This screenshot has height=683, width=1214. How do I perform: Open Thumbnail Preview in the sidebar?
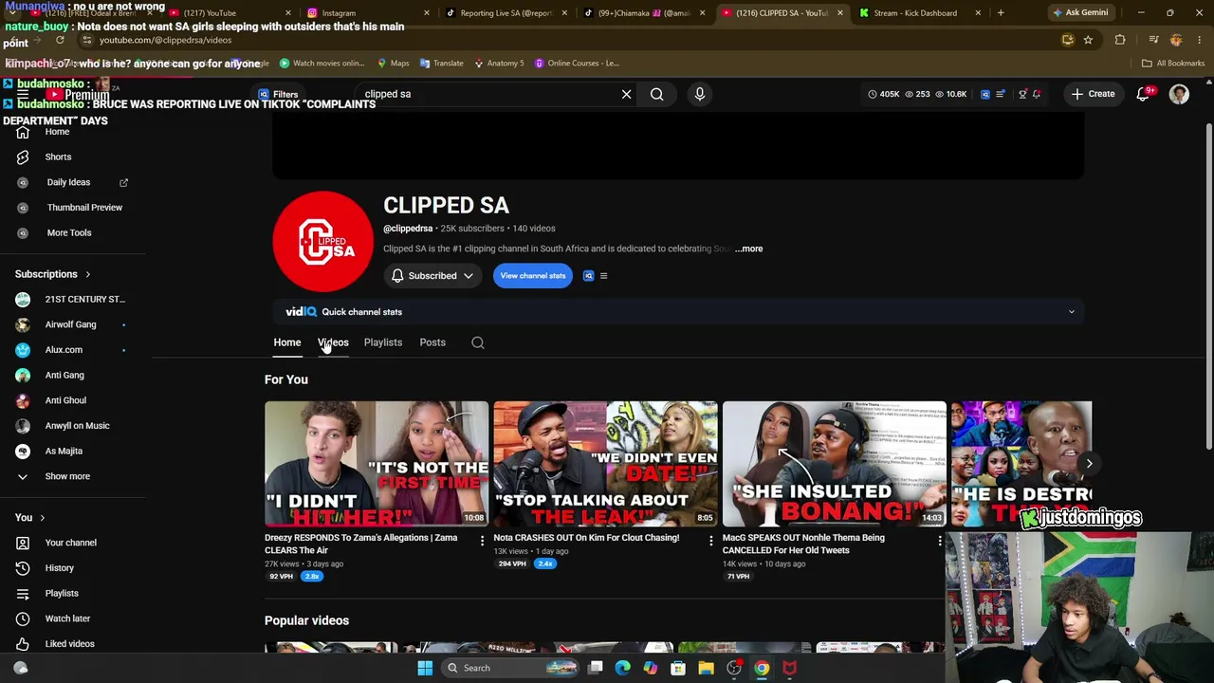tap(84, 208)
